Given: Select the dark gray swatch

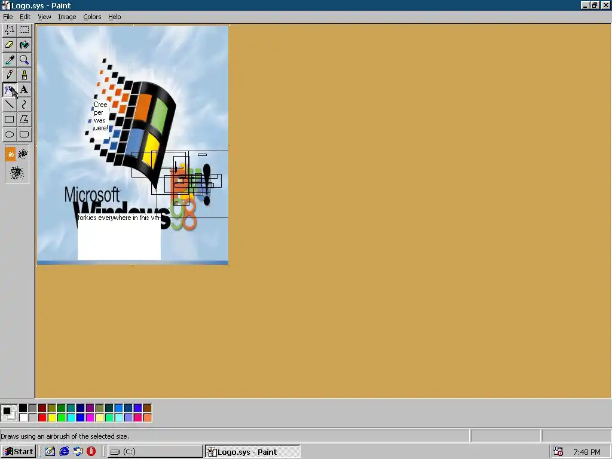Looking at the screenshot, I should coord(33,408).
